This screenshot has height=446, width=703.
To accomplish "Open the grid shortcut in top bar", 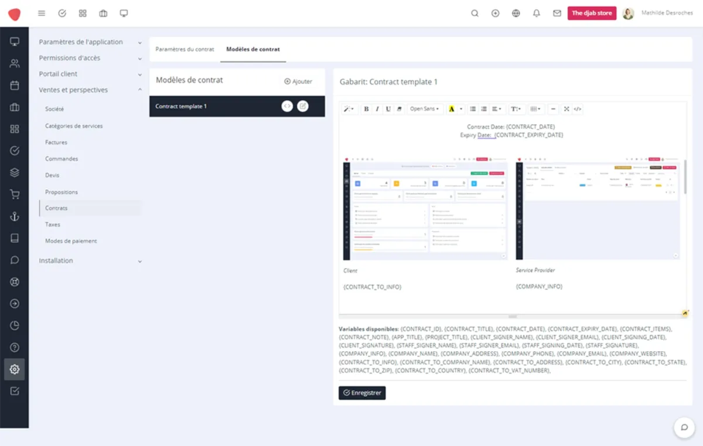I will pyautogui.click(x=83, y=13).
